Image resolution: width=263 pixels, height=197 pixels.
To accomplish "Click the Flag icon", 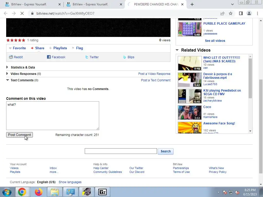I will [73, 48].
